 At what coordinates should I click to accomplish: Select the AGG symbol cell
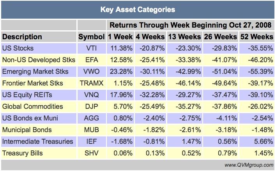(92, 118)
